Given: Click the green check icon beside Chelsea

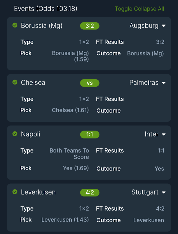Looking at the screenshot, I should [x=15, y=82].
